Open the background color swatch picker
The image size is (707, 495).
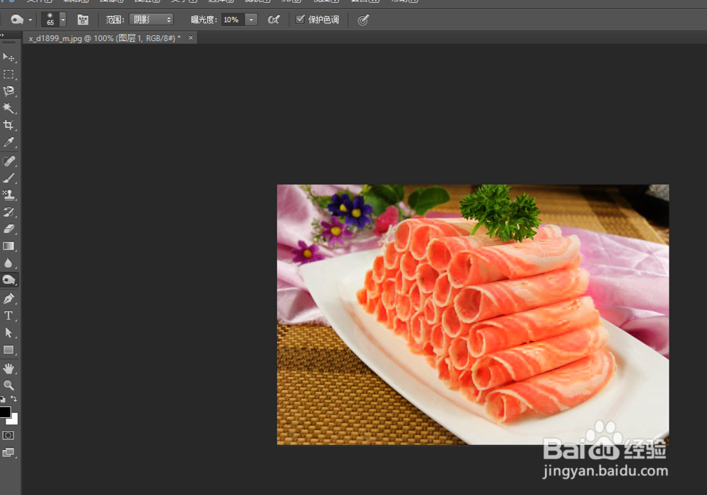click(x=14, y=419)
